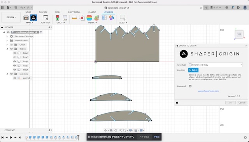Open the MAKE dropdown menu
This screenshot has height=142, width=249.
[x=30, y=23]
